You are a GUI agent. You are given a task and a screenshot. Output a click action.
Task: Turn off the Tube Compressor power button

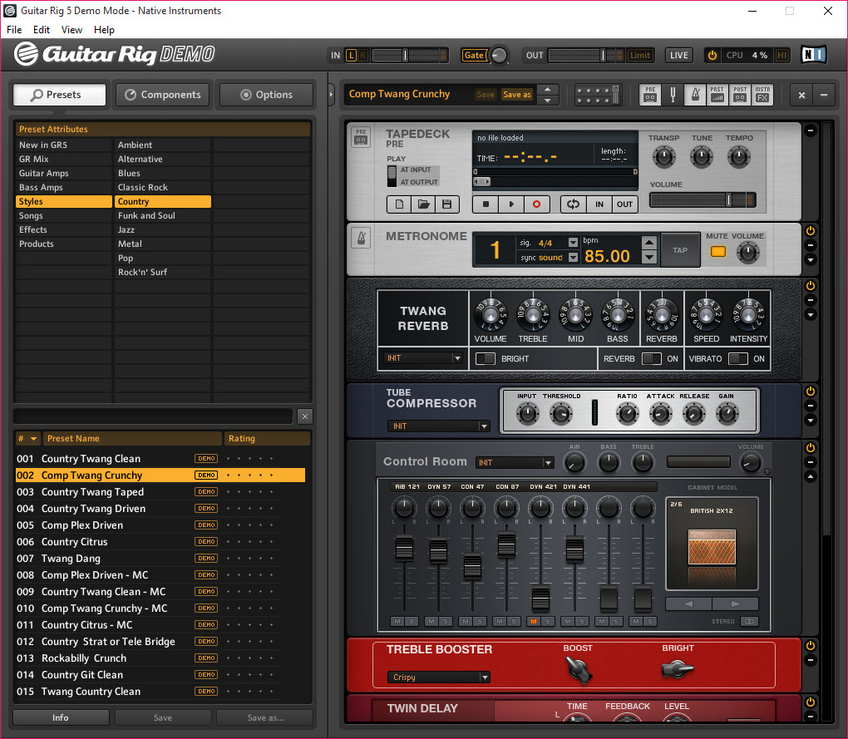[810, 391]
